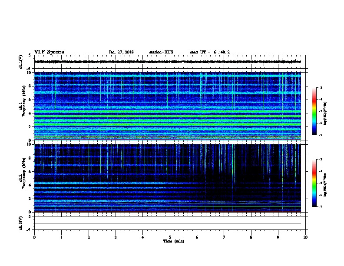
Task: Click the "ch.1(V)" waveform axis label
Action: (x=20, y=62)
